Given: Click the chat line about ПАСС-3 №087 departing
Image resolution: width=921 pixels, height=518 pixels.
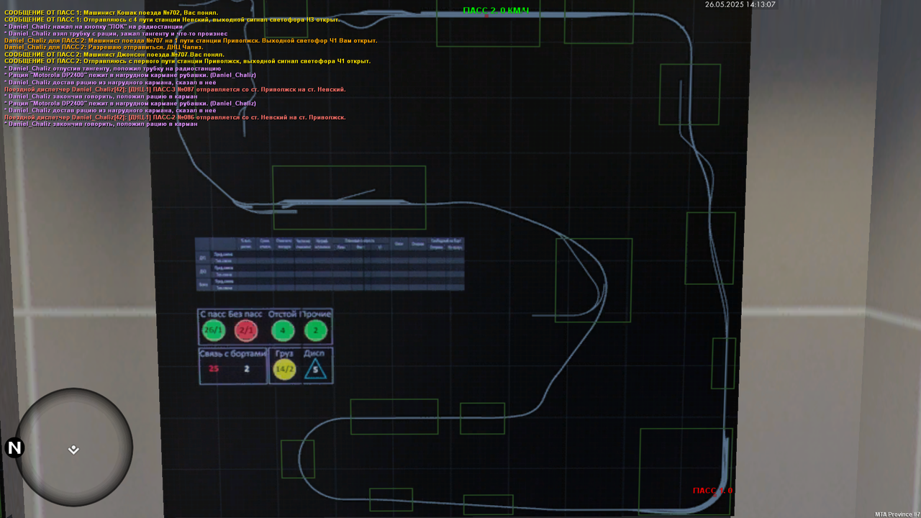Looking at the screenshot, I should click(175, 89).
